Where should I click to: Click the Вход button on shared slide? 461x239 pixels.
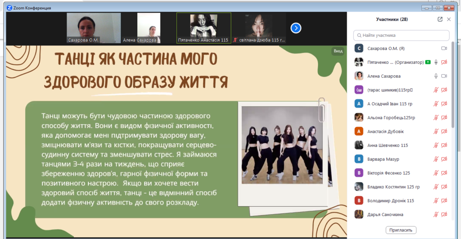338,51
